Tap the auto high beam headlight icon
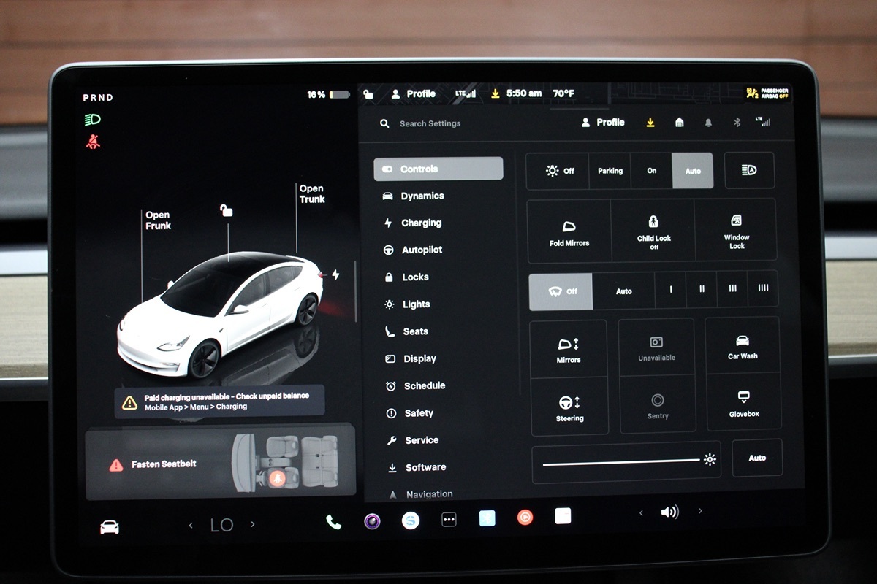 click(749, 170)
